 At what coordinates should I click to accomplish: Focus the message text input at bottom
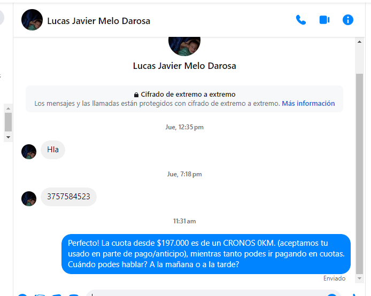click(x=213, y=293)
